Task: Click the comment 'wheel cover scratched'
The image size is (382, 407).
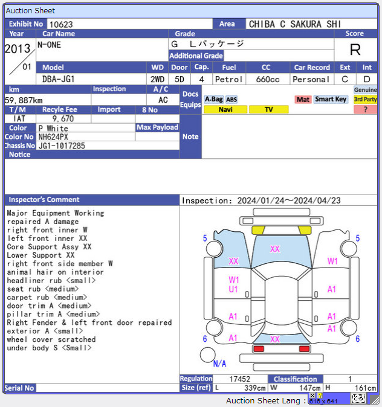Action: [51, 339]
